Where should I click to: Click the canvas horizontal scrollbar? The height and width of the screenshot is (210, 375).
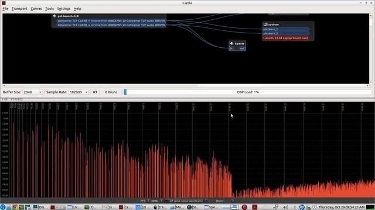point(186,85)
